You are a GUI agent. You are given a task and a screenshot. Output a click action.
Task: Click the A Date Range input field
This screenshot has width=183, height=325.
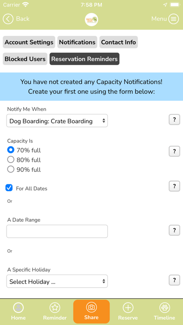pyautogui.click(x=57, y=231)
